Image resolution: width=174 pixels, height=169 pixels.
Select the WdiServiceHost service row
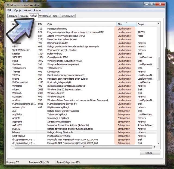tap(84, 82)
